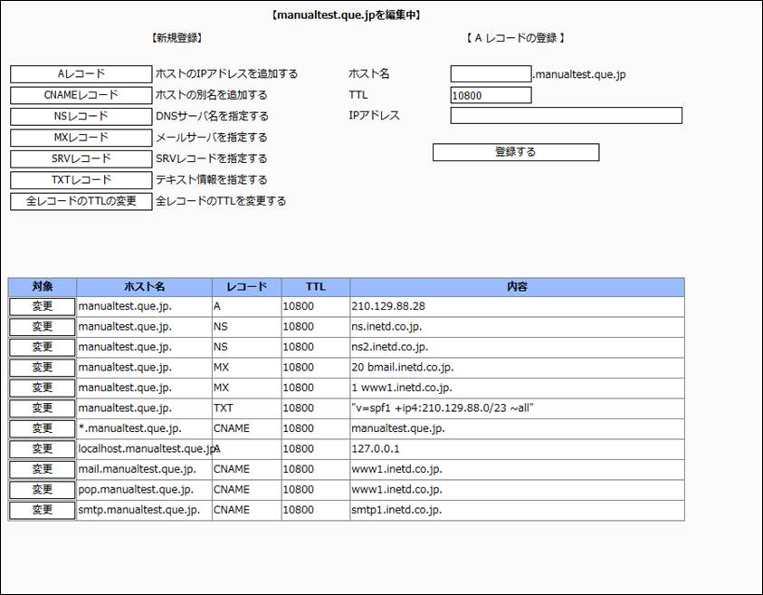Select the NSレコード button
This screenshot has width=763, height=595.
[x=81, y=116]
